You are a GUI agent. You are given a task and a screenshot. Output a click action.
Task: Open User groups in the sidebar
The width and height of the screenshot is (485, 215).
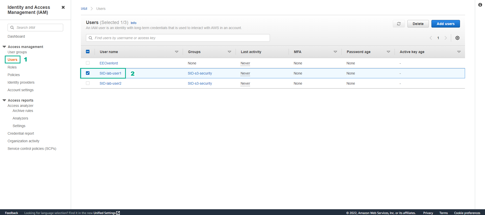click(17, 52)
